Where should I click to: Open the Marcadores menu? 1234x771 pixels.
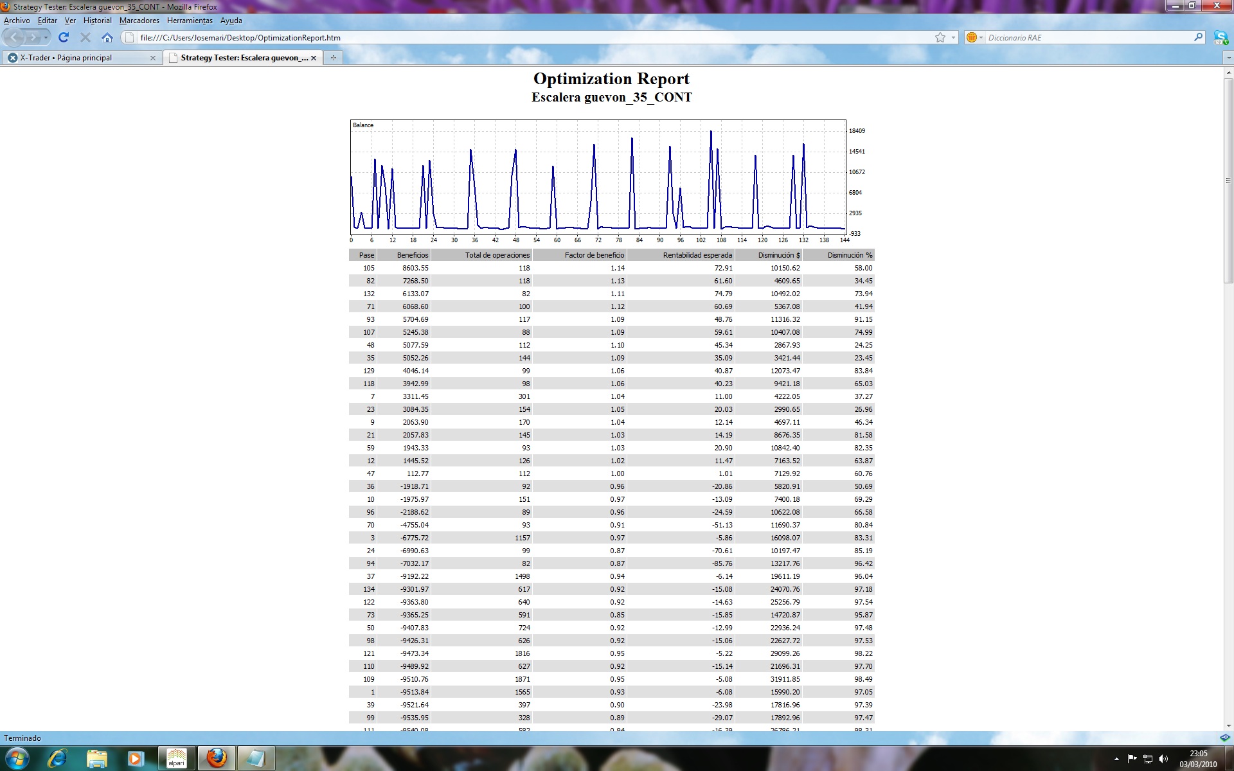(139, 21)
